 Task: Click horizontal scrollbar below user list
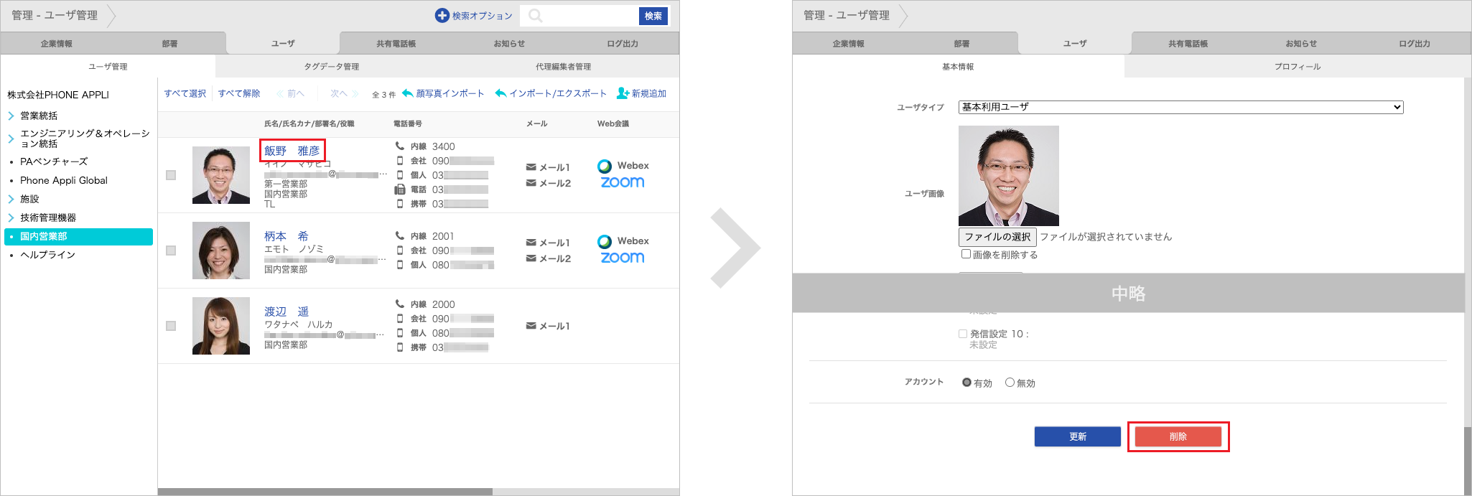pos(325,492)
